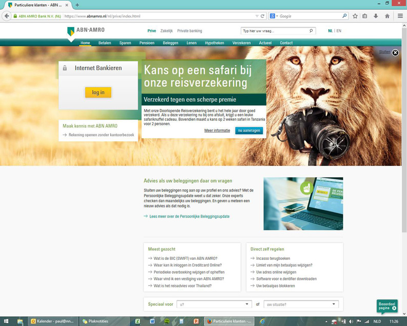Open the Sparen menu

click(x=125, y=43)
